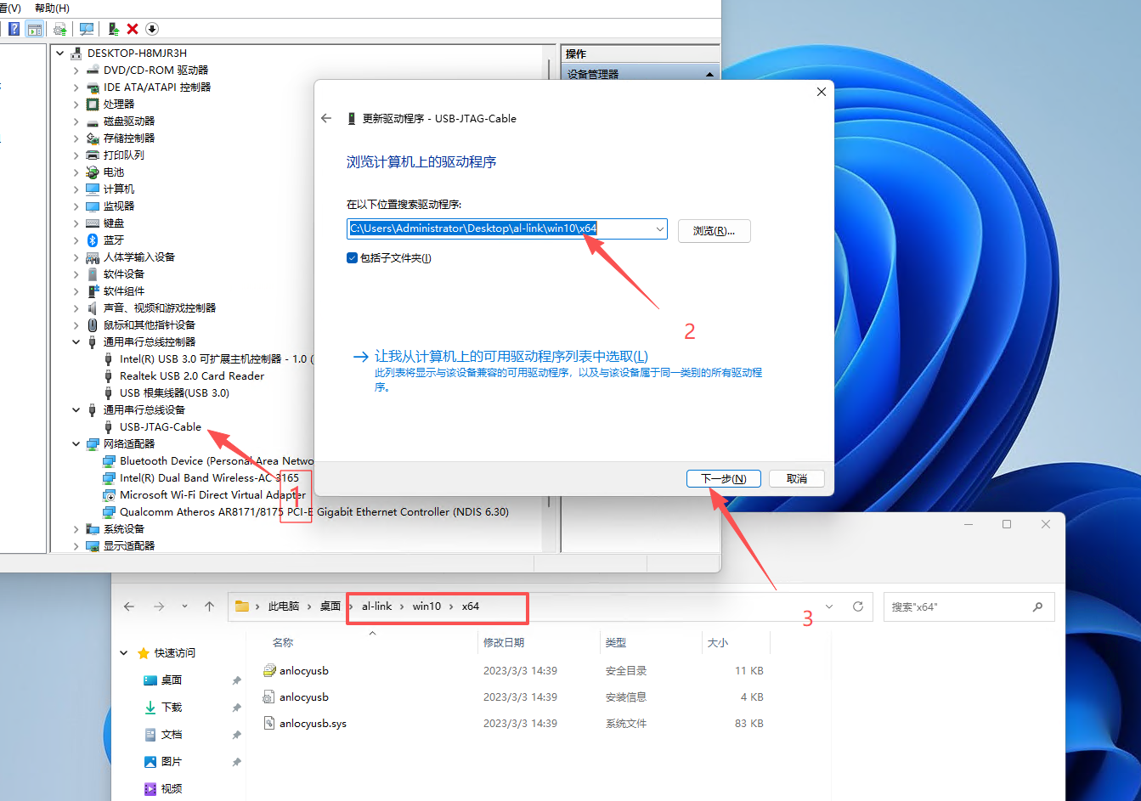Screen dimensions: 1141x801
Task: Click the 浏览(R)... button
Action: 714,231
